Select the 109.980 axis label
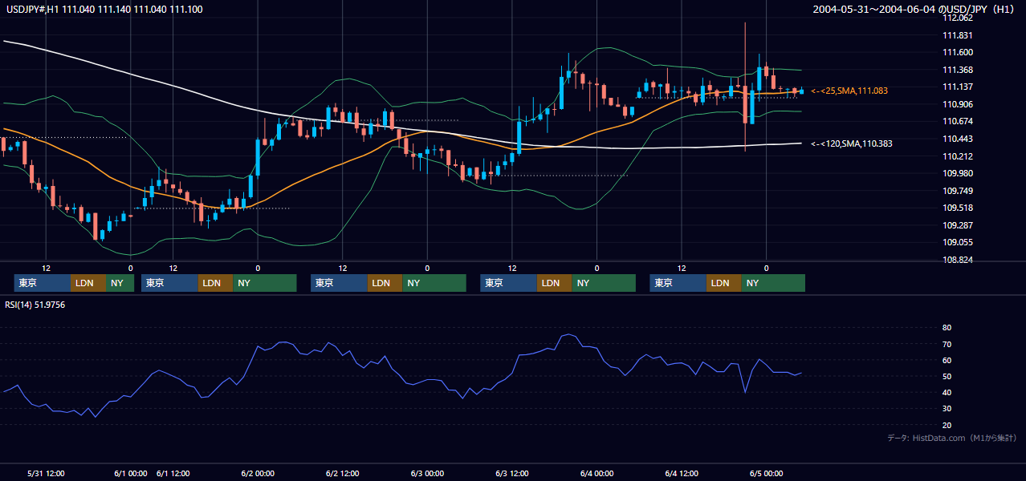The image size is (1026, 481). (x=958, y=173)
